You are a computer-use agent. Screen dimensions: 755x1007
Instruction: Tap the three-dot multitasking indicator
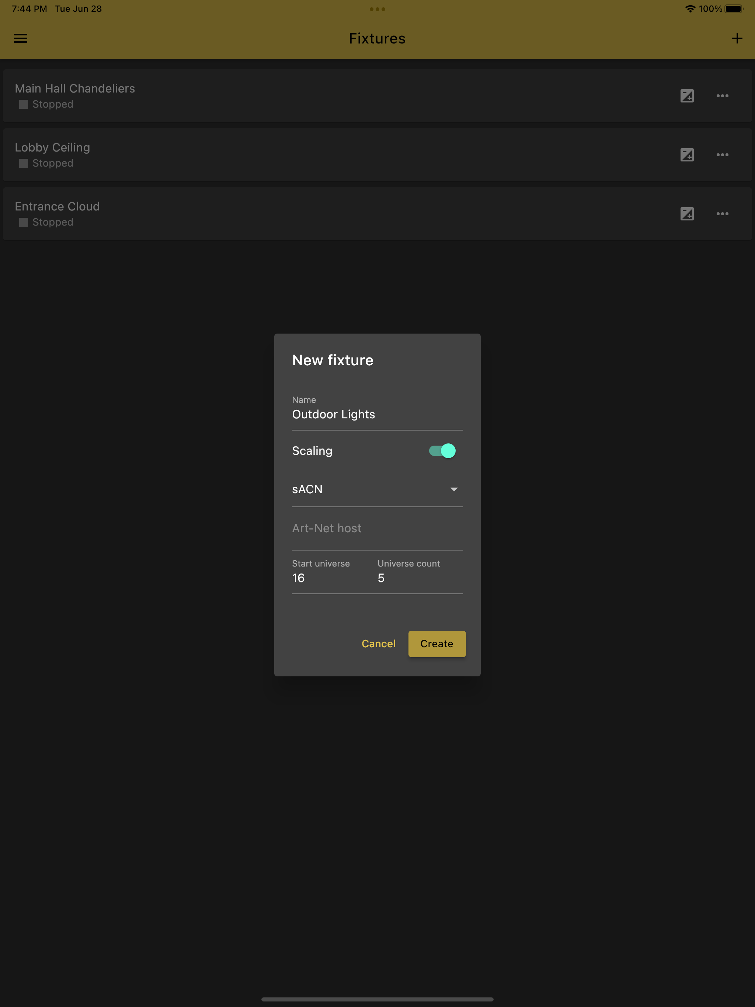(377, 9)
